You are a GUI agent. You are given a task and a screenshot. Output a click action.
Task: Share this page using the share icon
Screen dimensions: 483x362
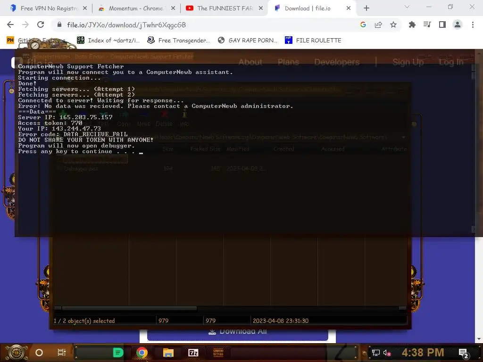[x=378, y=25]
